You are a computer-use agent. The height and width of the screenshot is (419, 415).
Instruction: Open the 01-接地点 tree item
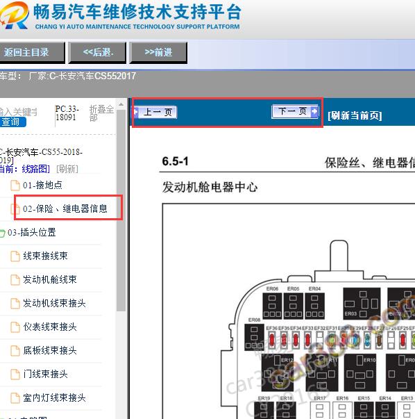[42, 186]
